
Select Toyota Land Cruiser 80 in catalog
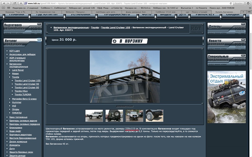(x=27, y=87)
